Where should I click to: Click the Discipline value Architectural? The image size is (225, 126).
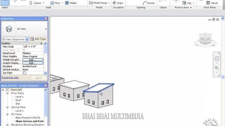click(x=33, y=66)
